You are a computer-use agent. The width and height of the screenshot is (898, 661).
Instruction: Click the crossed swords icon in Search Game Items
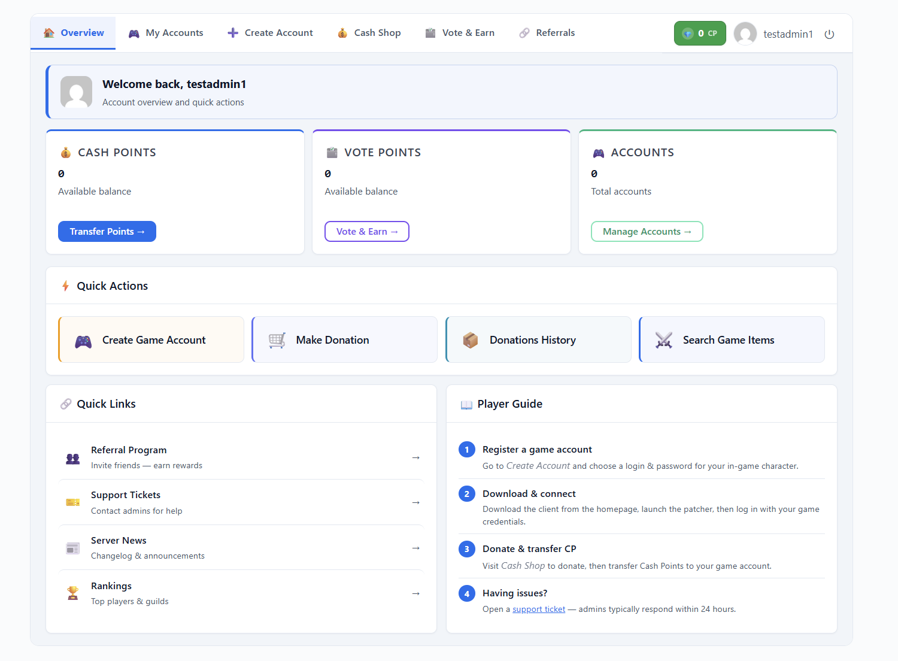664,340
